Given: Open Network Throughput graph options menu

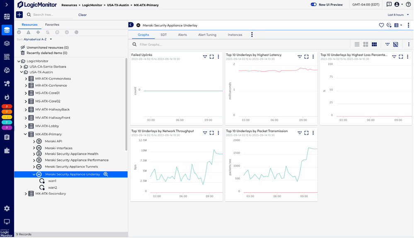Looking at the screenshot, I should coord(218,133).
